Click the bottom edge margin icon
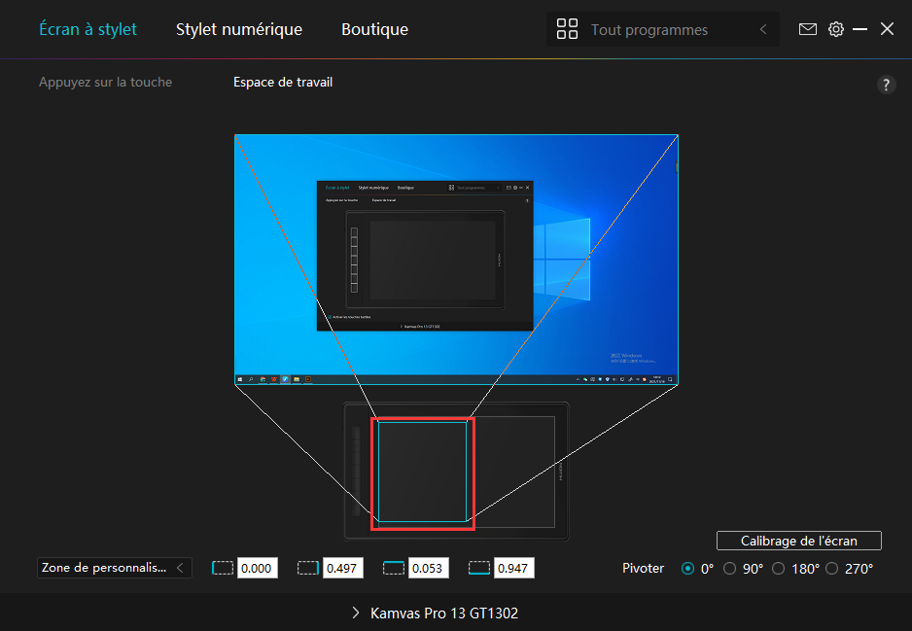The height and width of the screenshot is (631, 912). click(478, 568)
